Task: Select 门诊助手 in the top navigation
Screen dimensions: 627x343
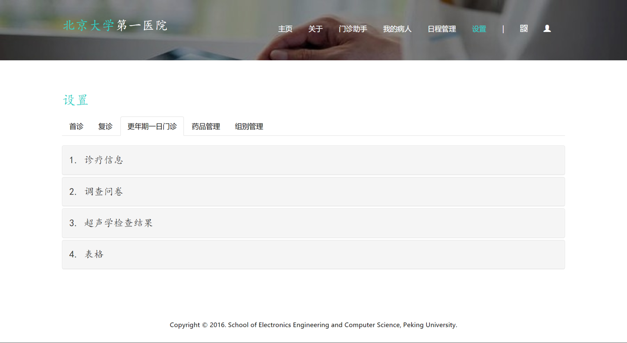Action: (x=353, y=29)
